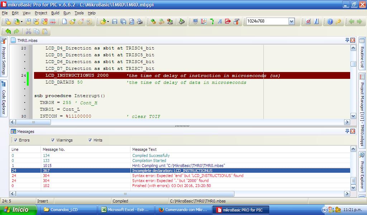Select the 'Compiled Successfully' message row
This screenshot has height=215, width=367.
tap(180, 156)
